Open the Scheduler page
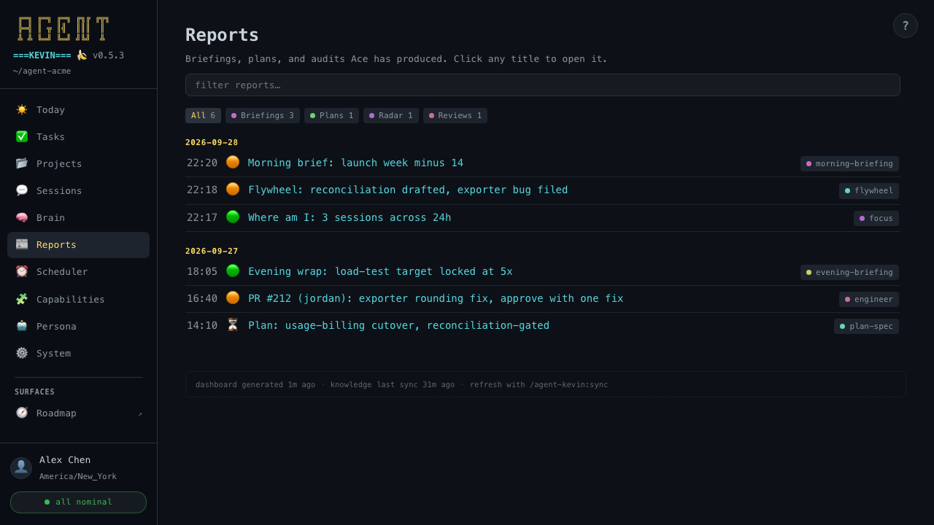 (78, 271)
